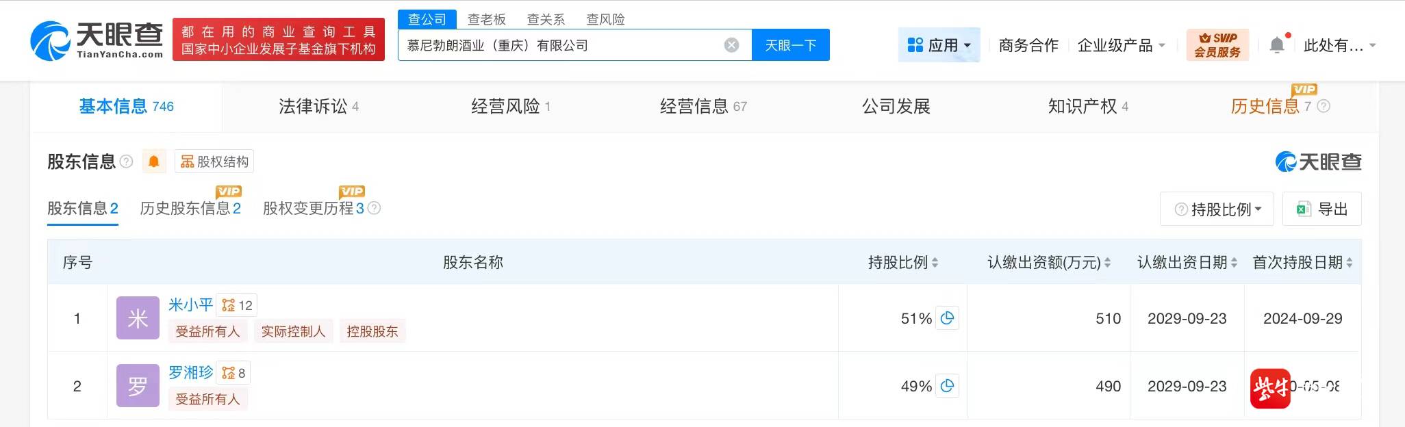Click the Tianyancha logo
1405x427 pixels.
(97, 40)
